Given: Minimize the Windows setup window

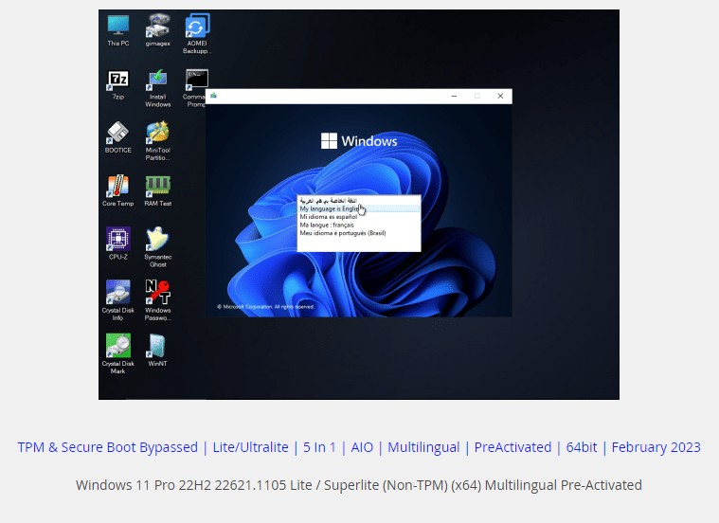Looking at the screenshot, I should (x=454, y=96).
